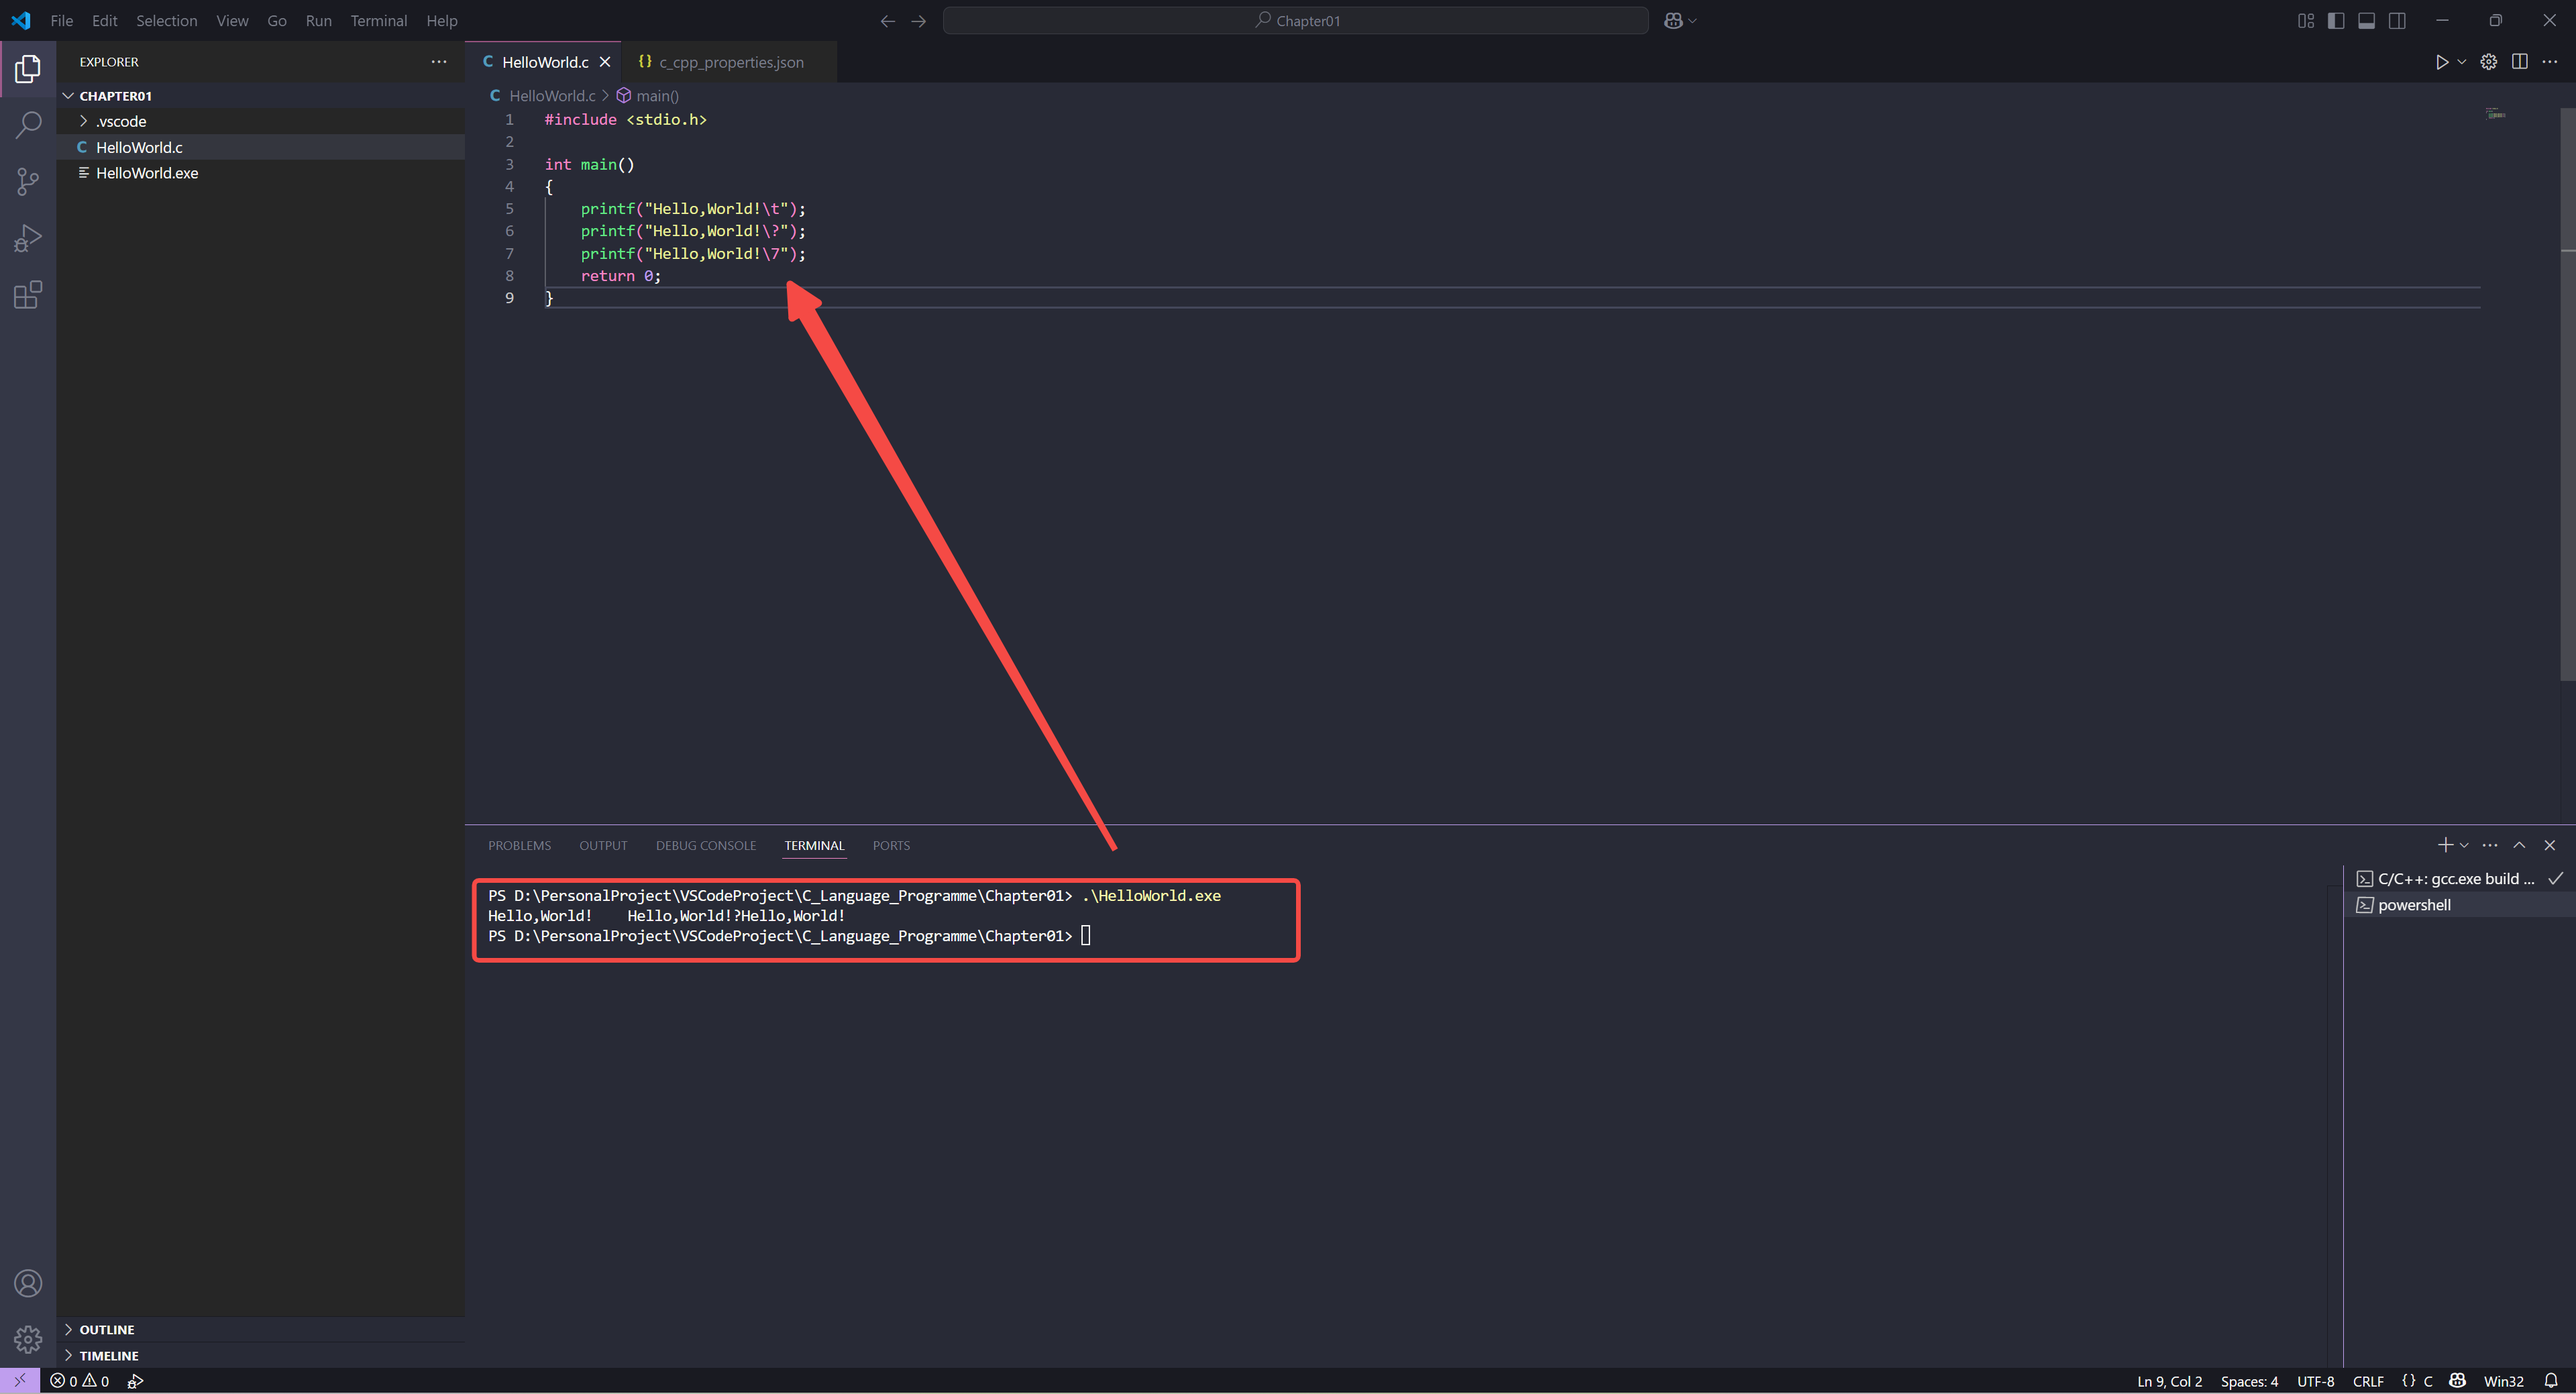Open the Search view in activity bar
Viewport: 2576px width, 1394px height.
pos(28,125)
